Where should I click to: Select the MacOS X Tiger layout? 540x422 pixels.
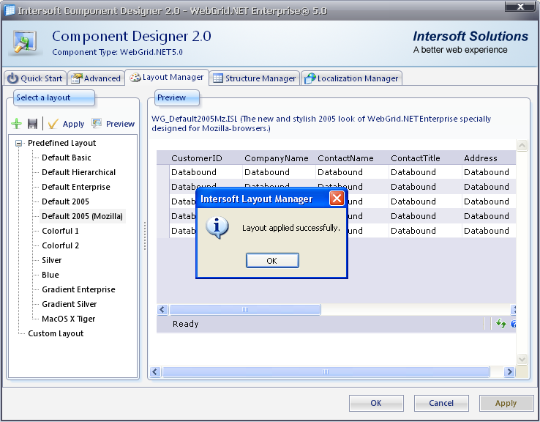[x=69, y=319]
